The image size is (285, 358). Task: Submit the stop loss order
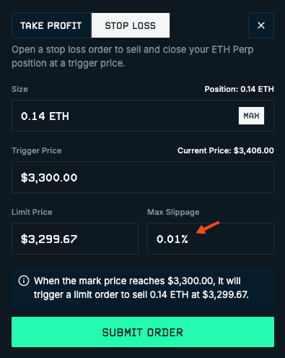point(143,332)
